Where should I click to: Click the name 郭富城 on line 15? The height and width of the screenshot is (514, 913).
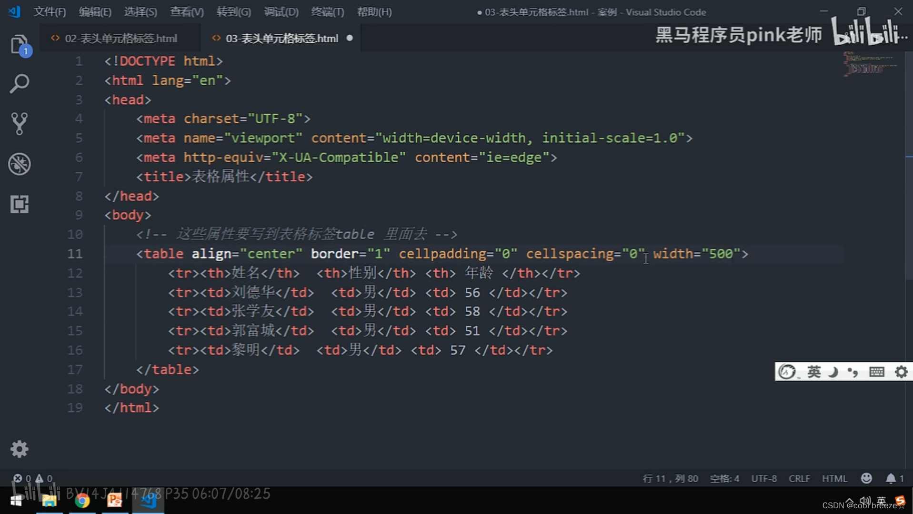(253, 330)
